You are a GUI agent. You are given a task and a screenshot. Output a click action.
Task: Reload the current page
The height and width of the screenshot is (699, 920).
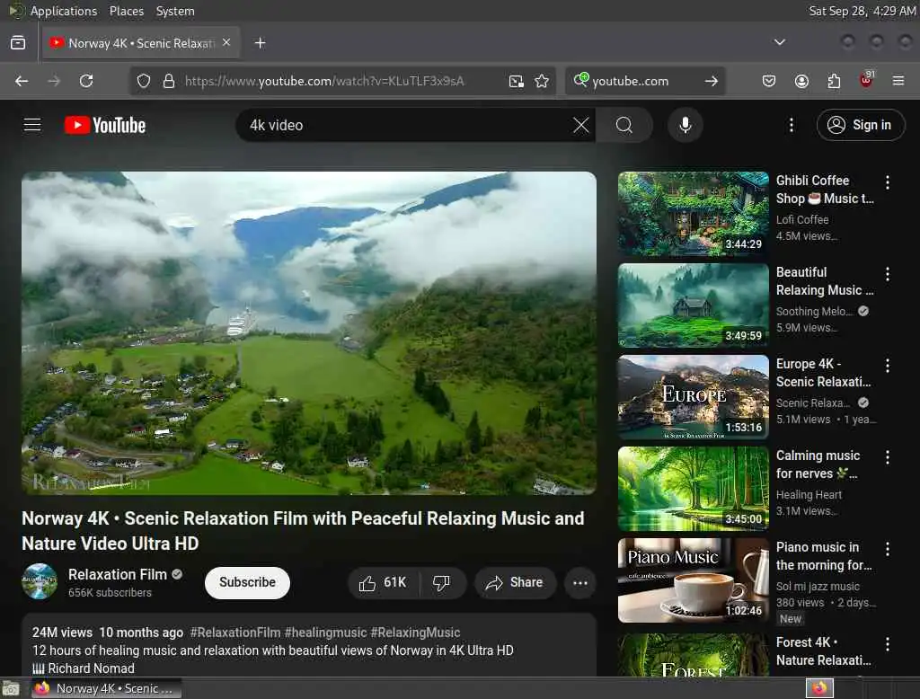point(86,81)
